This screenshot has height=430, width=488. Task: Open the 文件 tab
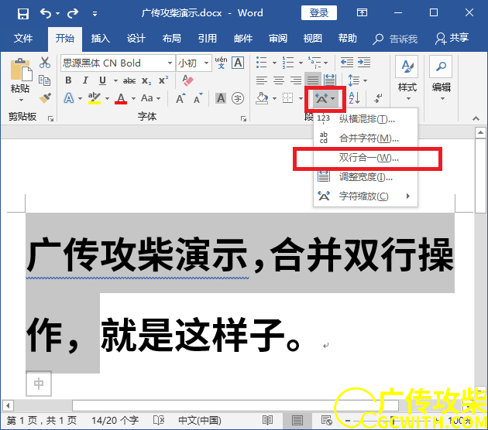tap(23, 39)
